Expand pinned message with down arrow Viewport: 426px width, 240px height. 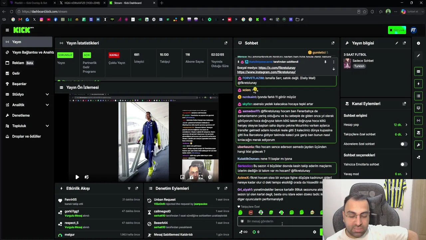pos(333,69)
